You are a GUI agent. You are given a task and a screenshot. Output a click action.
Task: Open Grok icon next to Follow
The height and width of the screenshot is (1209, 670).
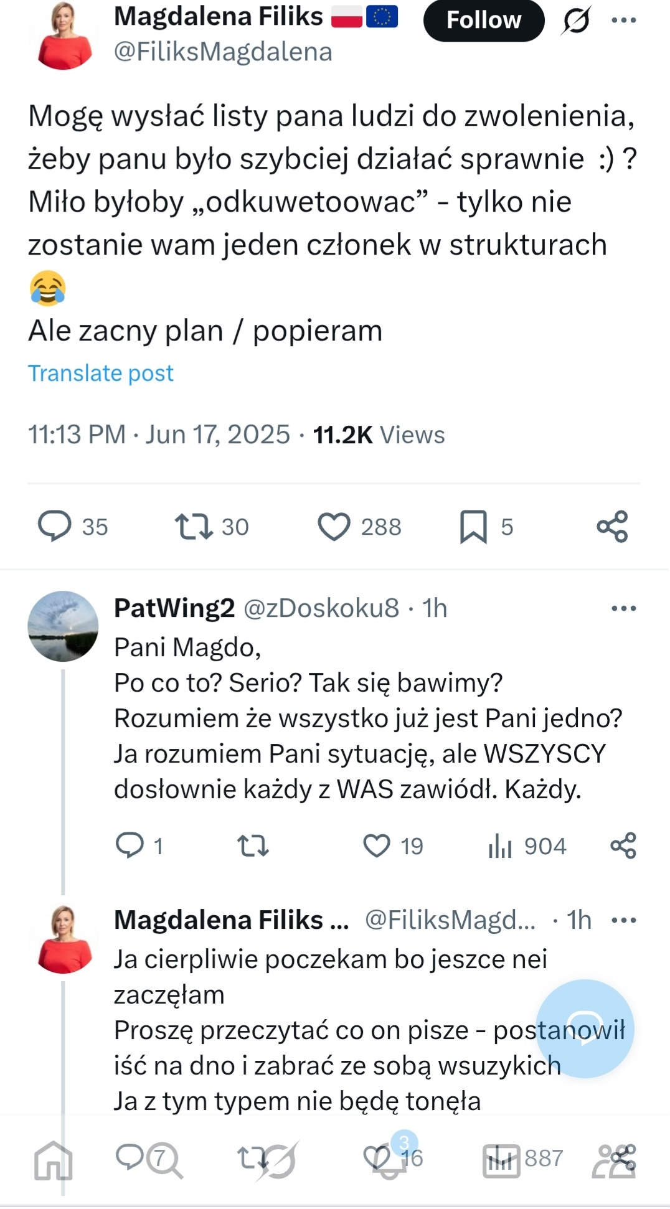[576, 20]
